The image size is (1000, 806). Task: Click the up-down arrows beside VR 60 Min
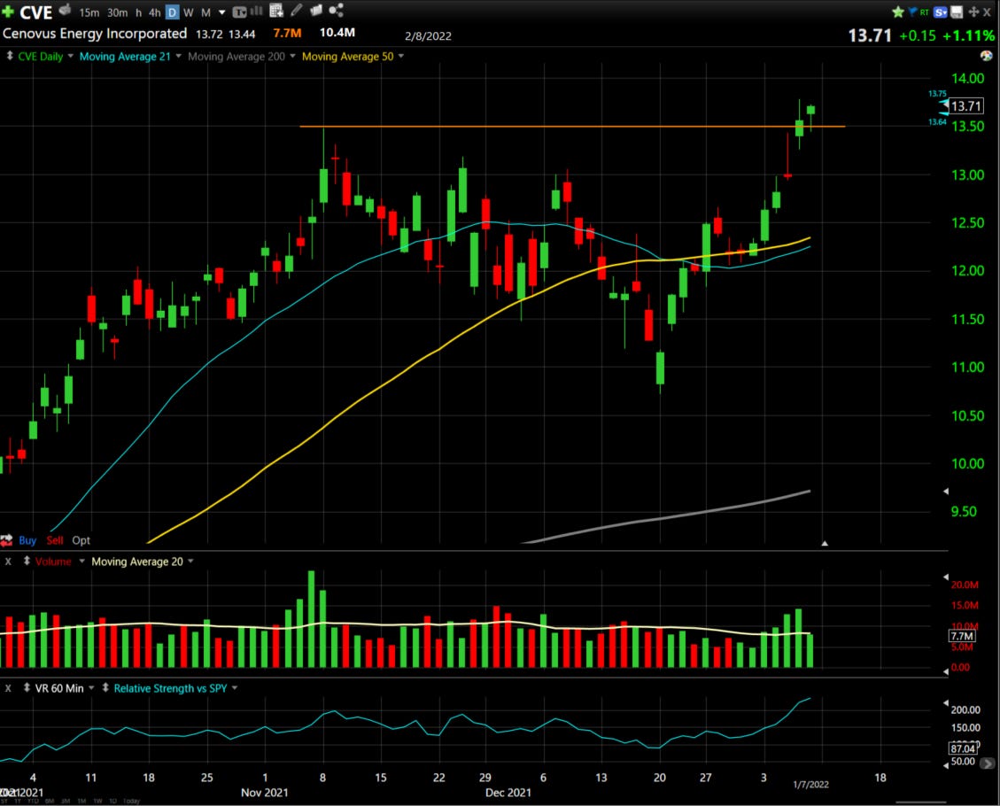tap(27, 688)
